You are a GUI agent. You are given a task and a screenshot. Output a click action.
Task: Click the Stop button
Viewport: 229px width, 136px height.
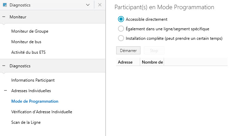154,51
